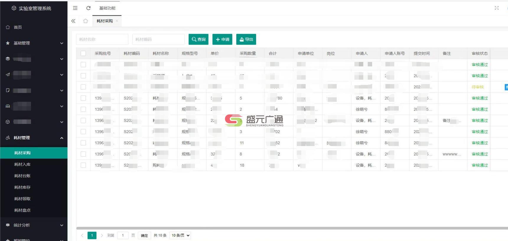This screenshot has width=508, height=241.
Task: Open 耗材入库 in the sidebar
Action: 22,164
